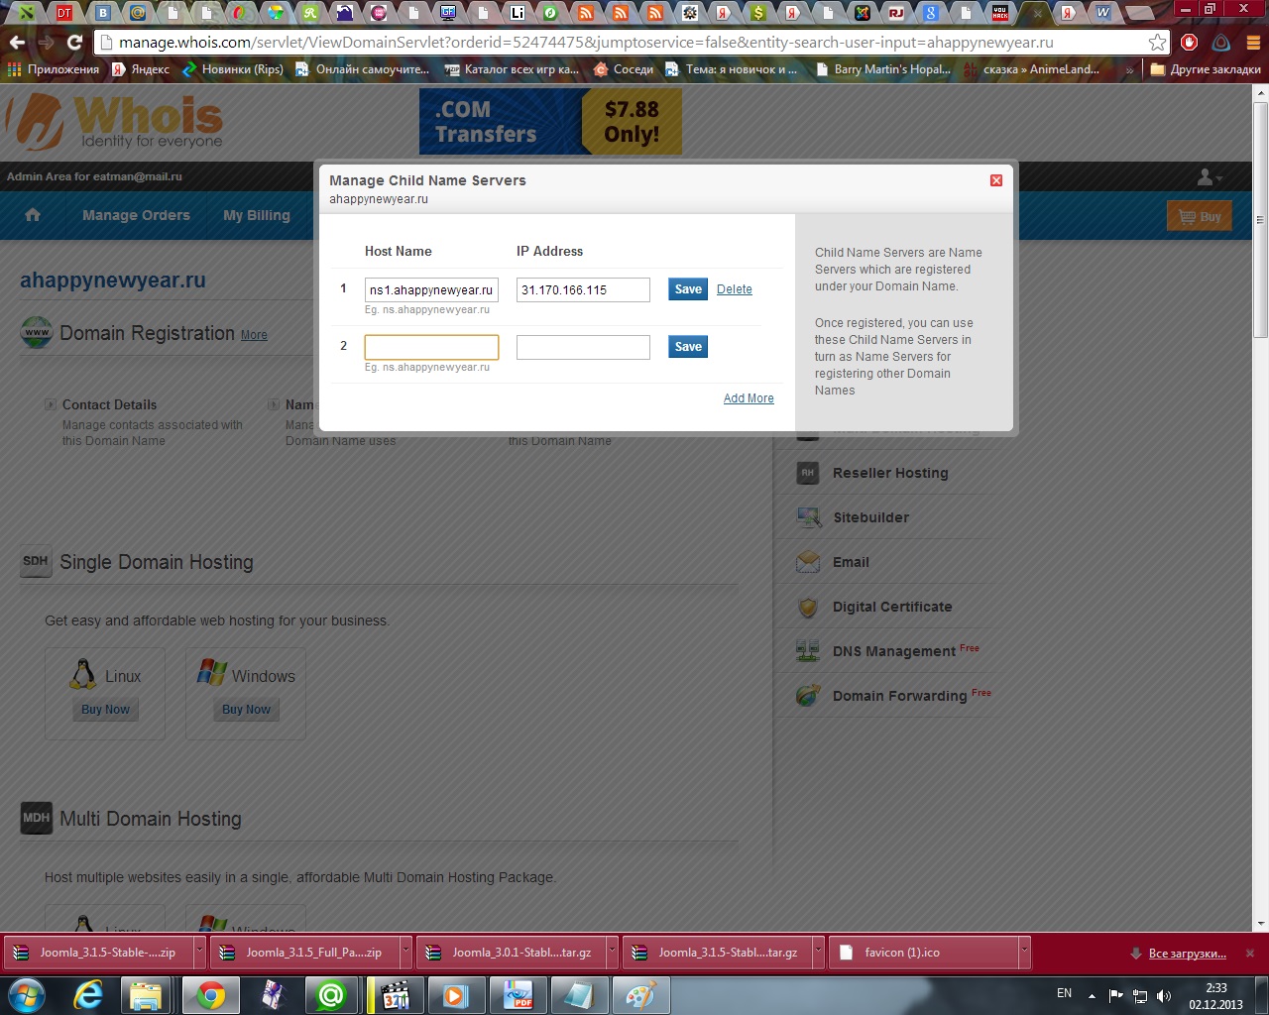Focus the empty Host Name field in row 2
The image size is (1269, 1015).
click(x=431, y=347)
